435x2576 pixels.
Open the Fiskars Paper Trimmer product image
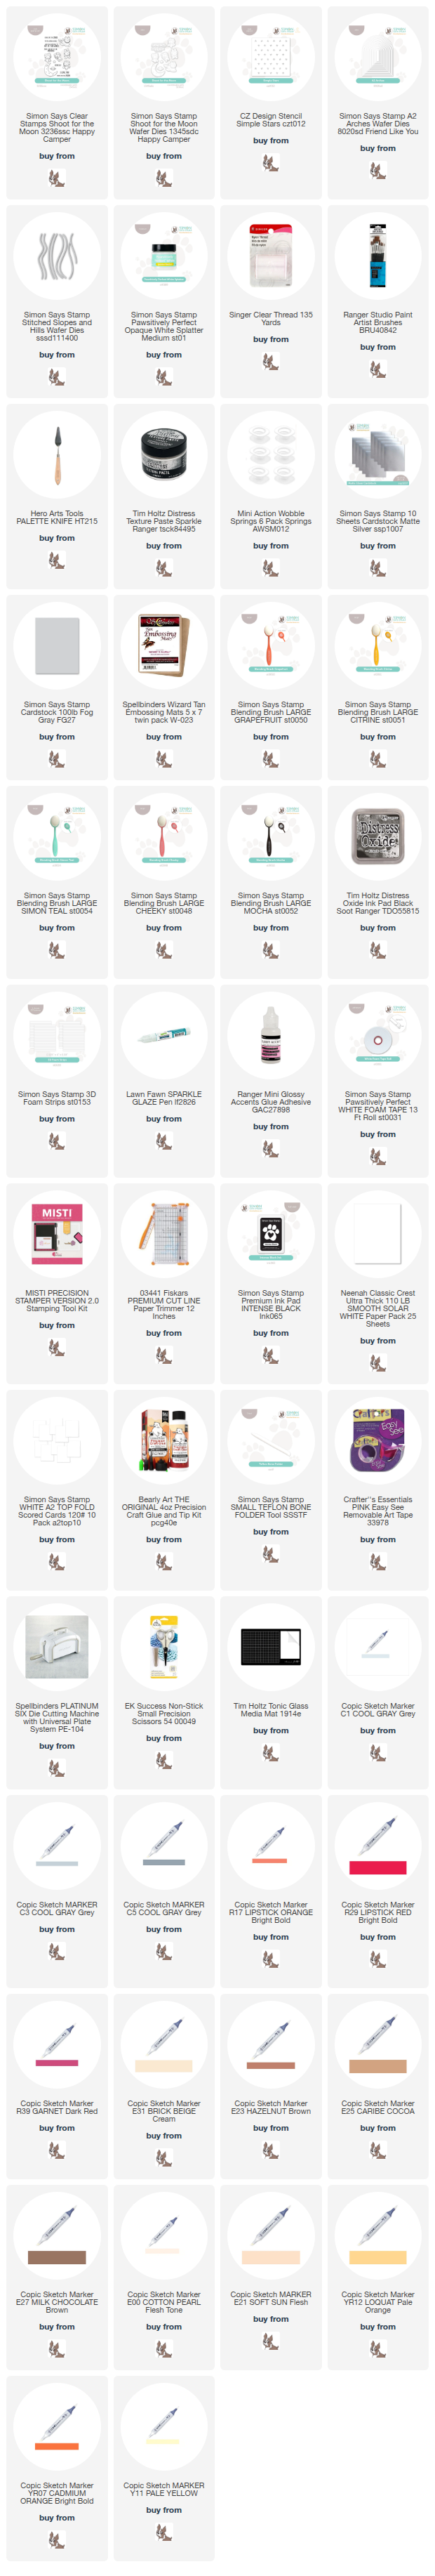pos(163,1235)
